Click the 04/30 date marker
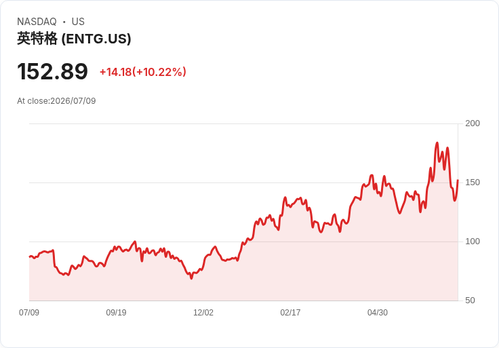The height and width of the screenshot is (348, 499). (378, 312)
